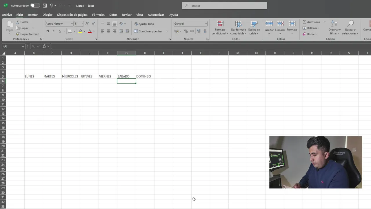Click the G6 Name Box
Viewport: 371px width, 209px height.
point(14,46)
